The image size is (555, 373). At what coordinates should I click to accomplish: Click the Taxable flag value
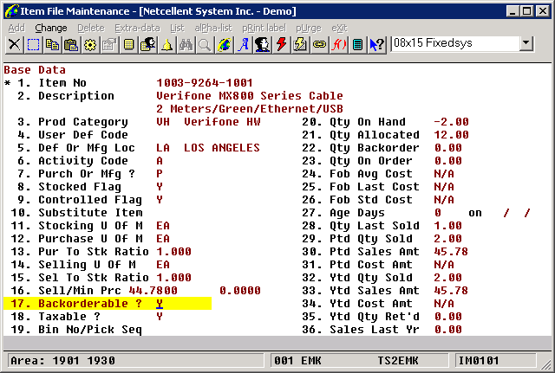click(x=160, y=317)
